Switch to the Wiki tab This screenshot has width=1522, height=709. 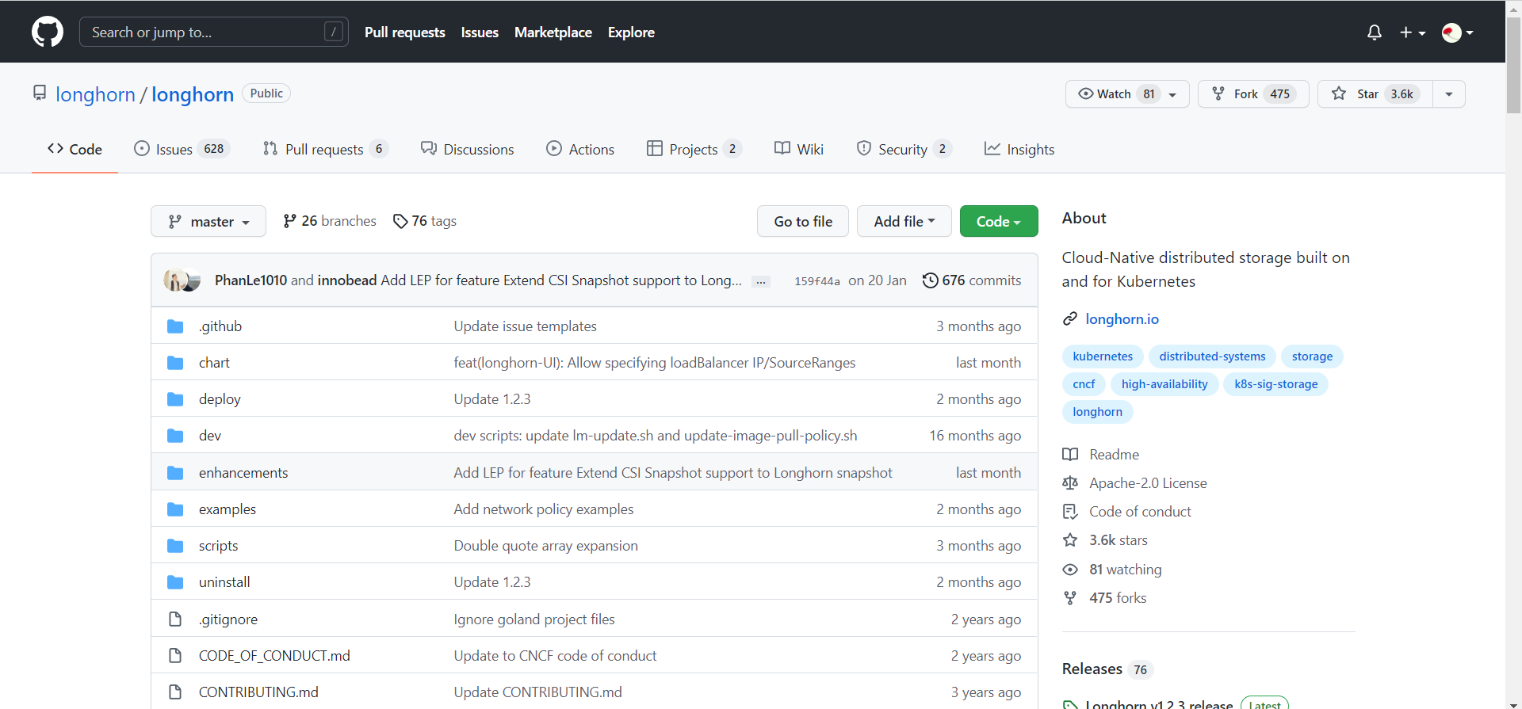pos(799,149)
